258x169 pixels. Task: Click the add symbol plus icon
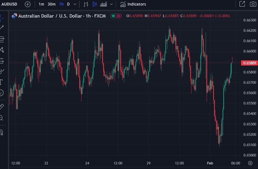[28, 4]
